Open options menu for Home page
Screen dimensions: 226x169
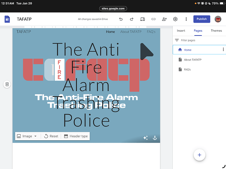click(223, 50)
